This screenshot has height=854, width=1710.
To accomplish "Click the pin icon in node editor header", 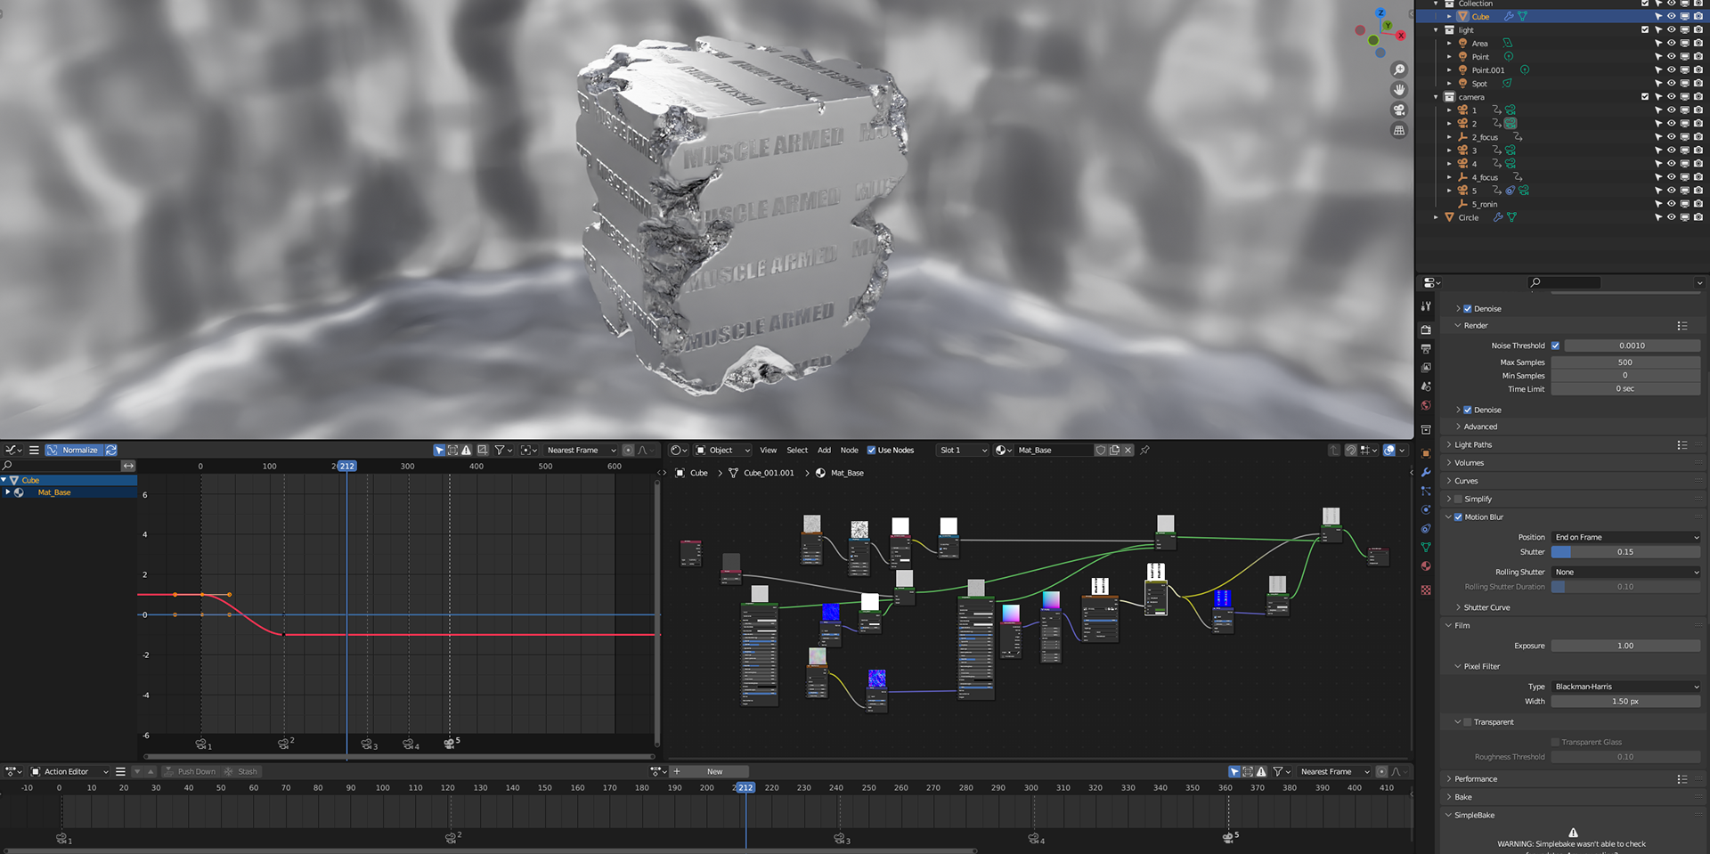I will point(1145,450).
